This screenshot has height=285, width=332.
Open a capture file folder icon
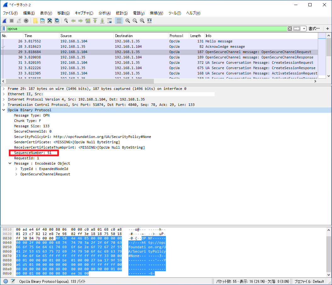point(35,21)
